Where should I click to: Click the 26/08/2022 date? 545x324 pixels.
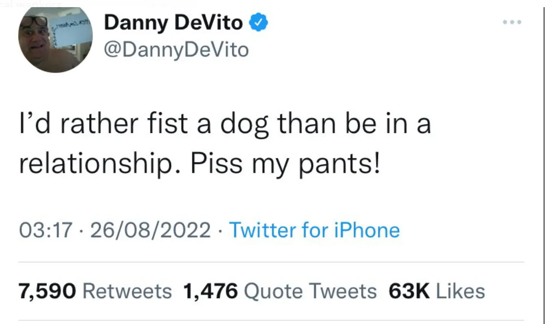(150, 230)
